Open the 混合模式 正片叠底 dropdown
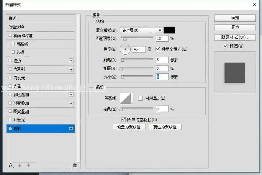The width and height of the screenshot is (262, 175). pyautogui.click(x=141, y=30)
